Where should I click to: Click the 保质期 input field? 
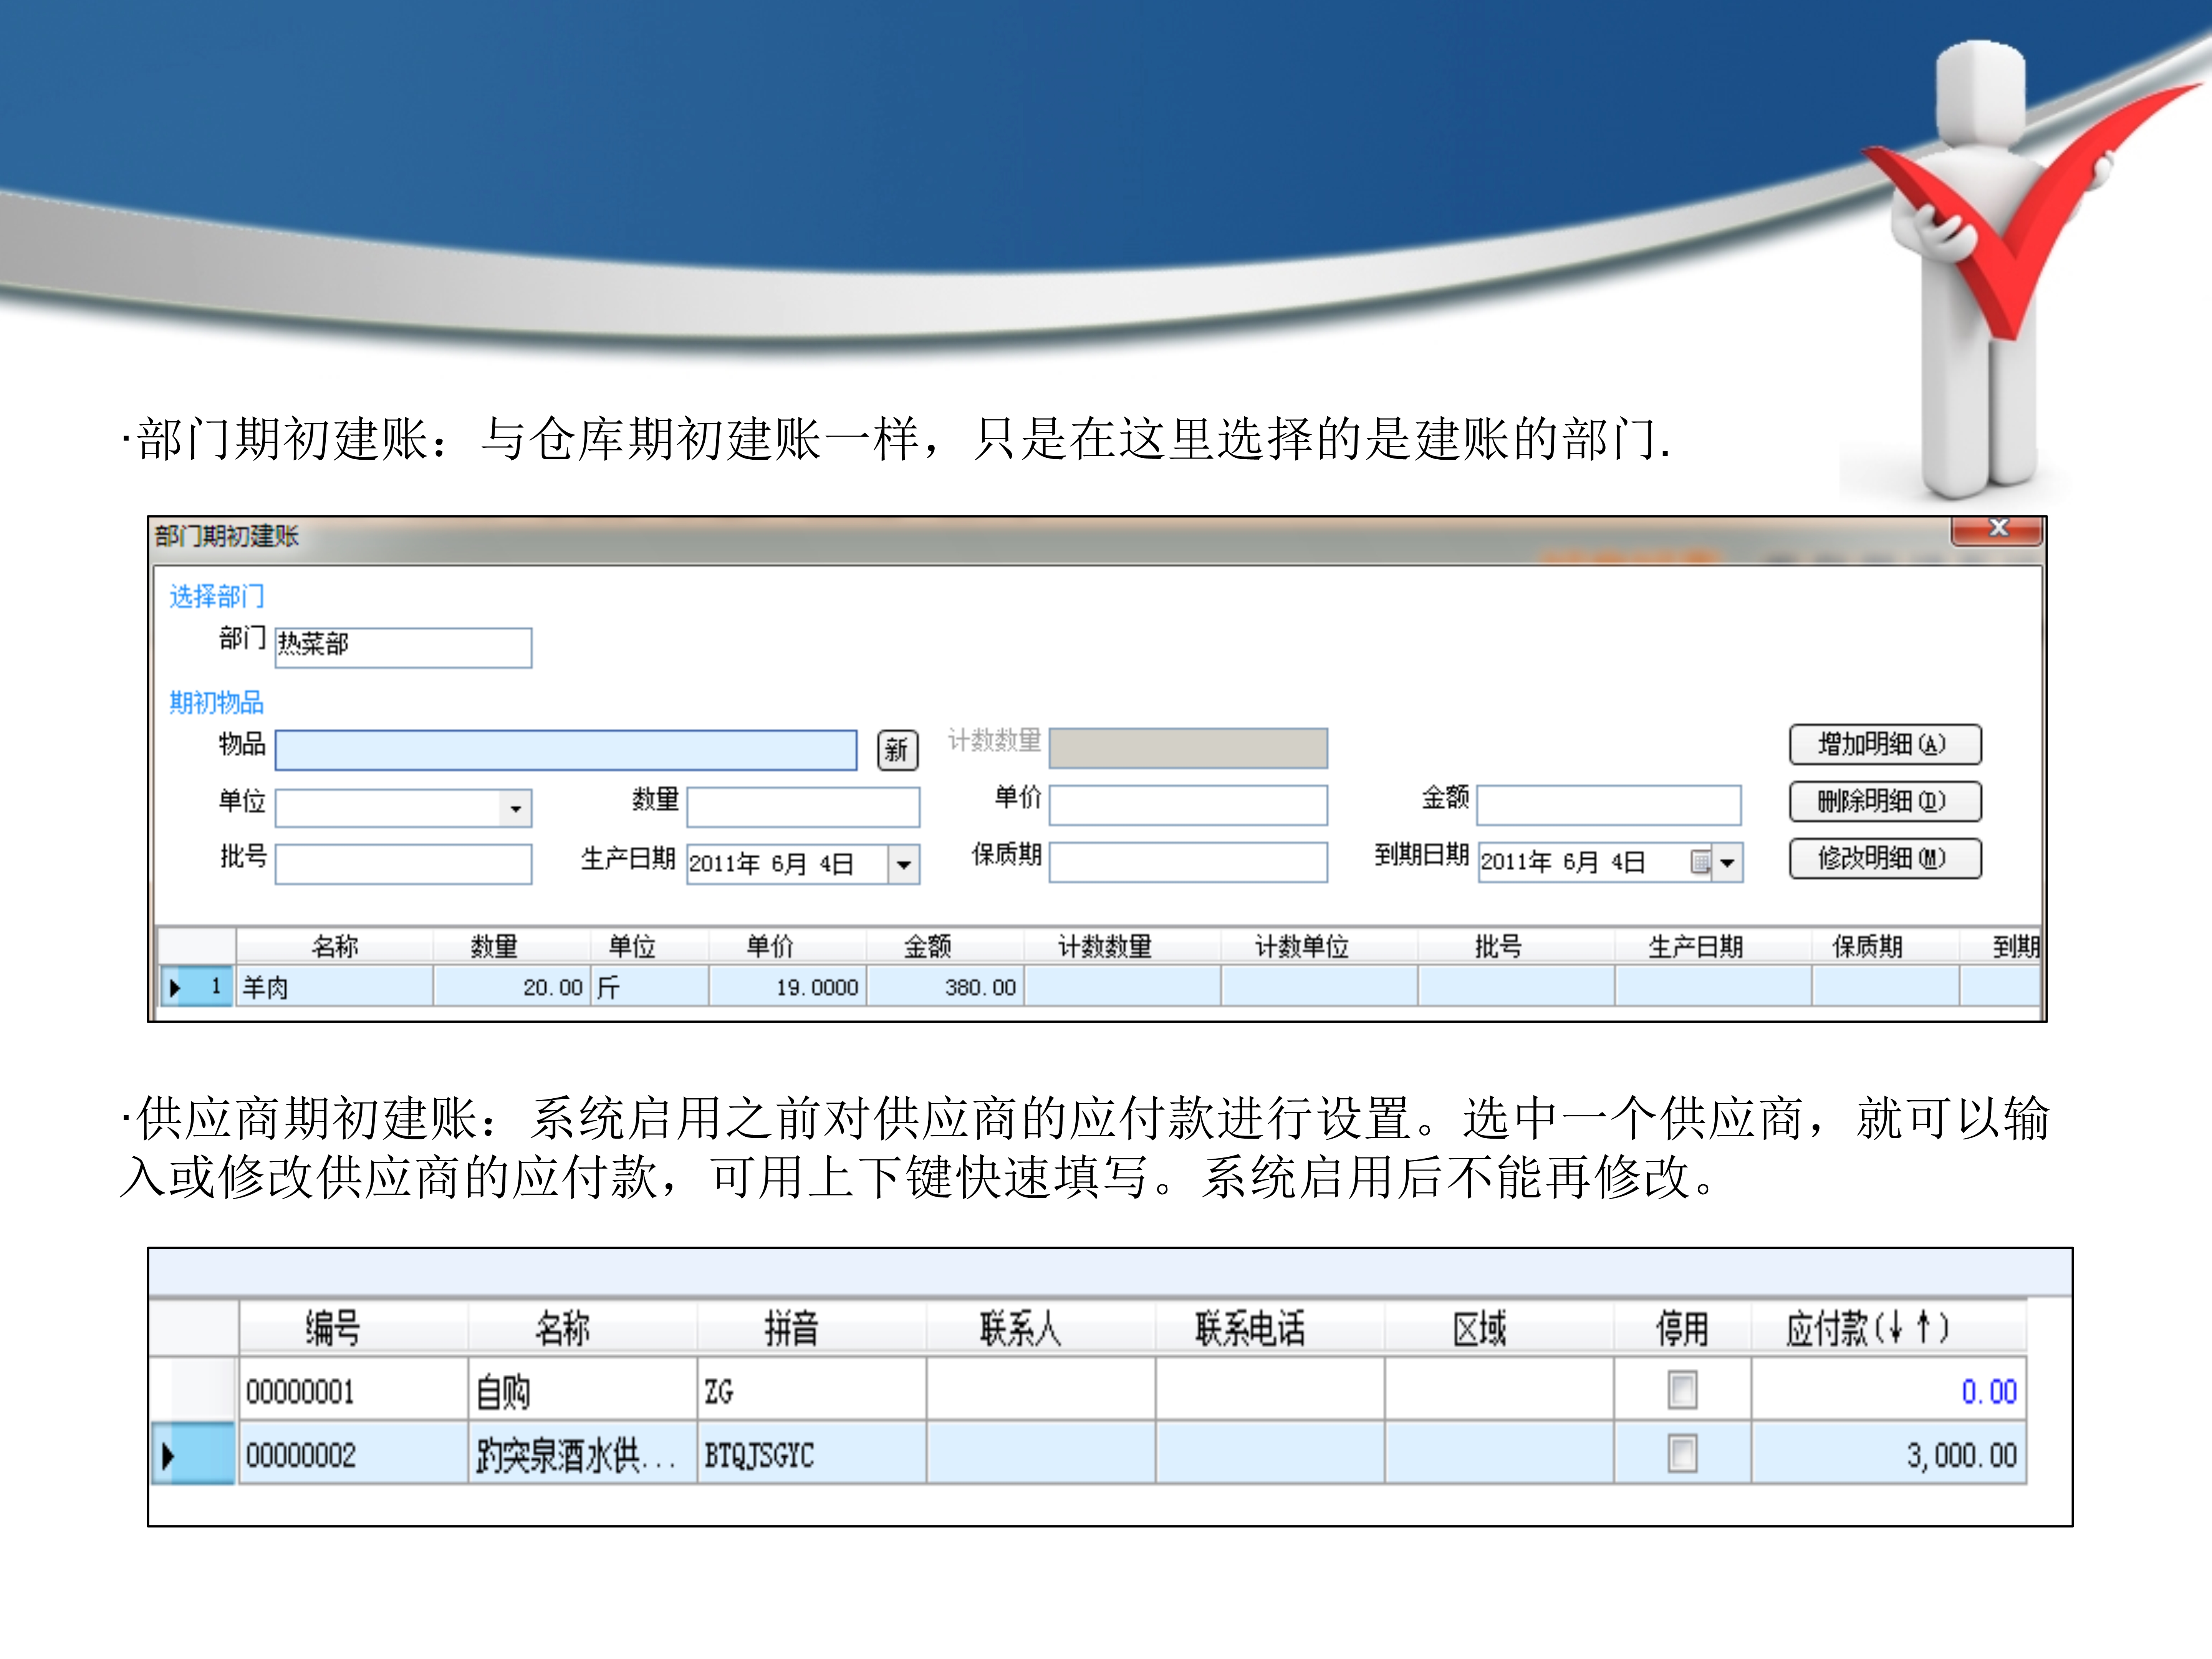(x=1188, y=862)
